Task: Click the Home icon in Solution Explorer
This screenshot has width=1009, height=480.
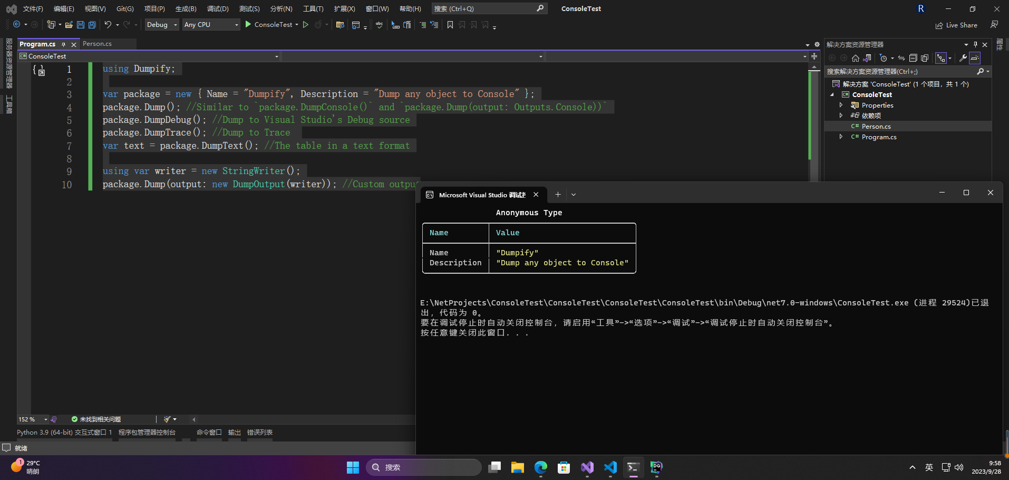Action: click(856, 58)
